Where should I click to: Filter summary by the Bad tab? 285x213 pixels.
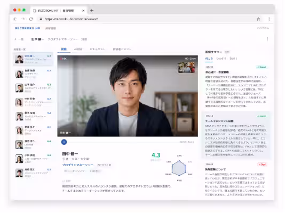[x=233, y=59]
